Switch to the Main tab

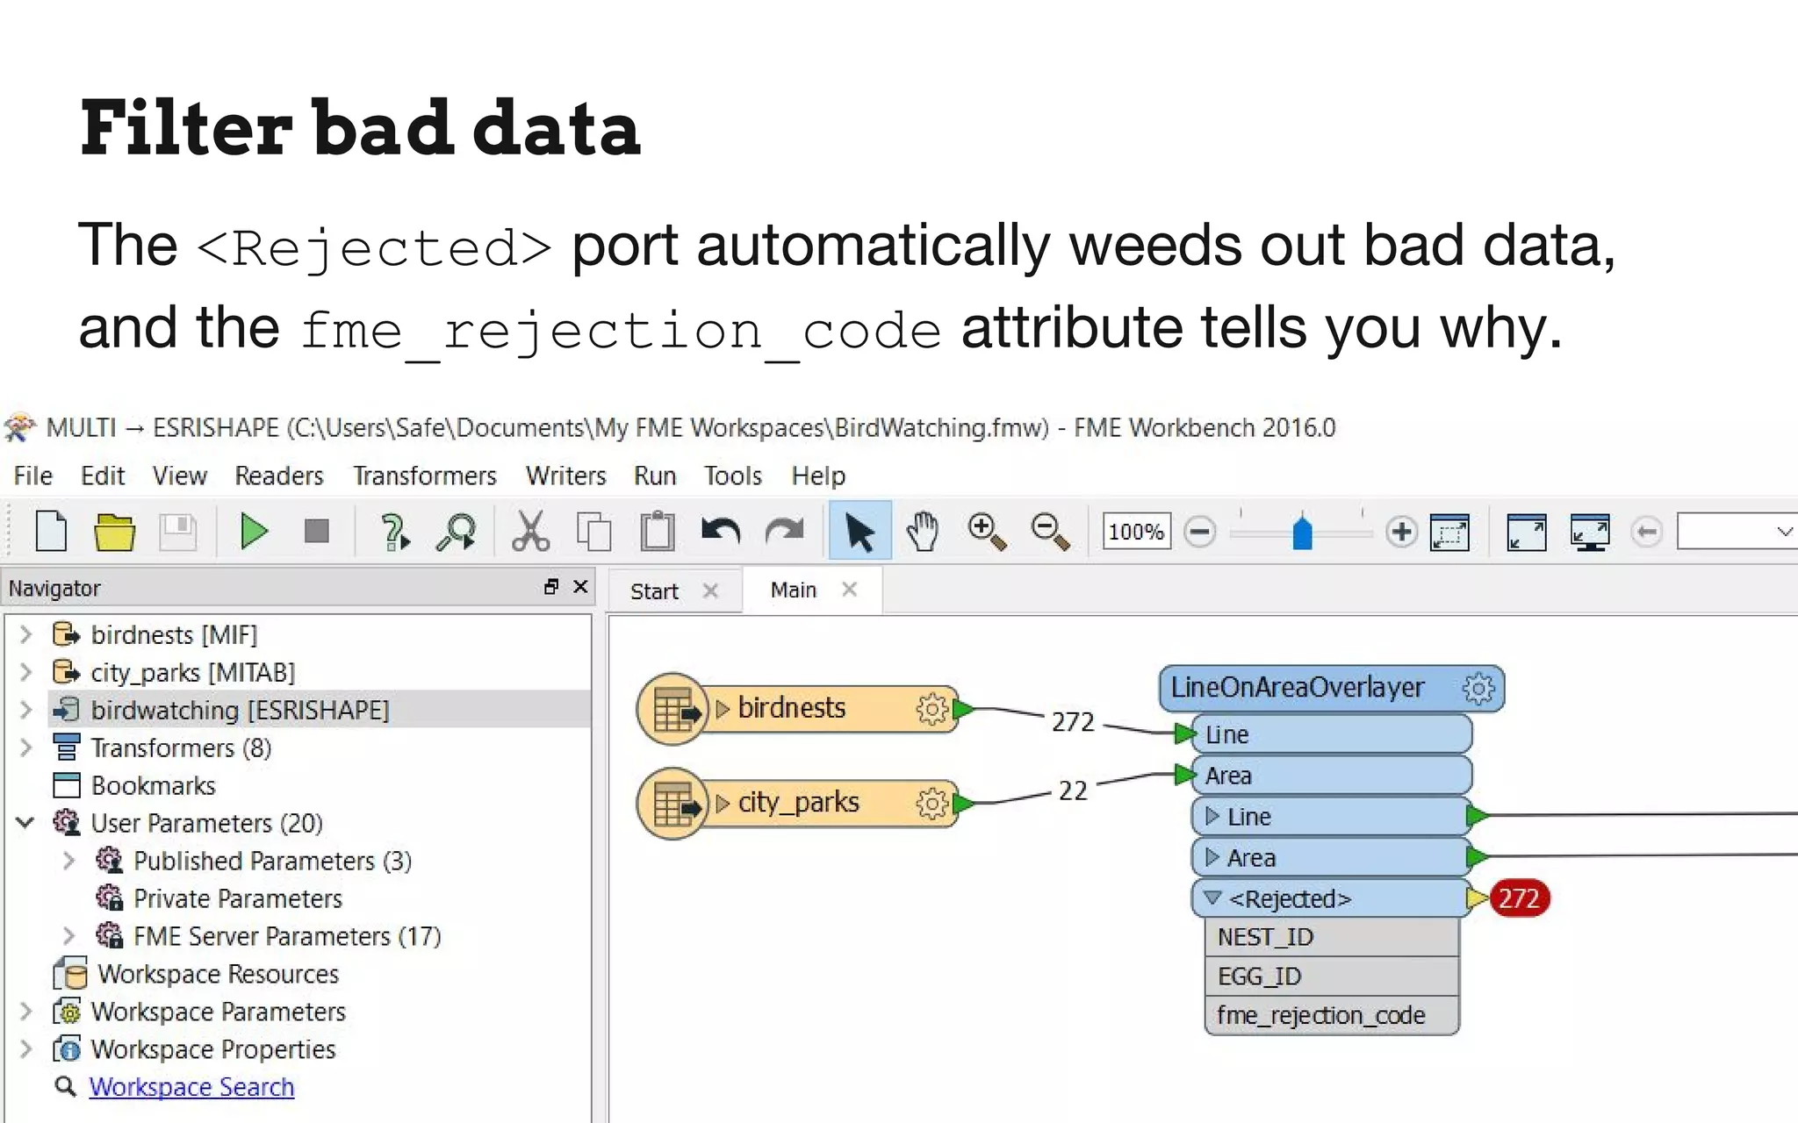794,590
